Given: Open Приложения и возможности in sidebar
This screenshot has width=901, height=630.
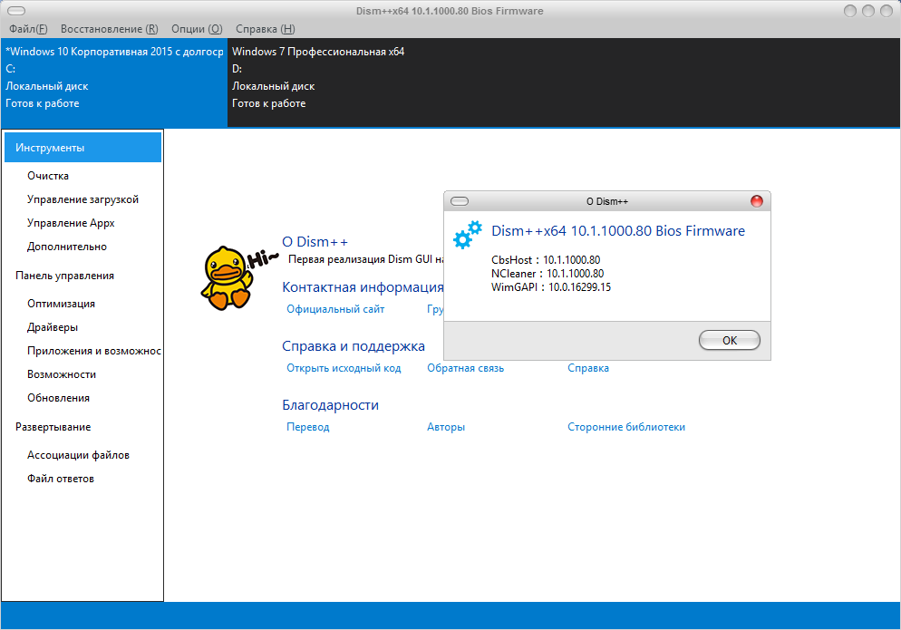Looking at the screenshot, I should click(x=93, y=351).
